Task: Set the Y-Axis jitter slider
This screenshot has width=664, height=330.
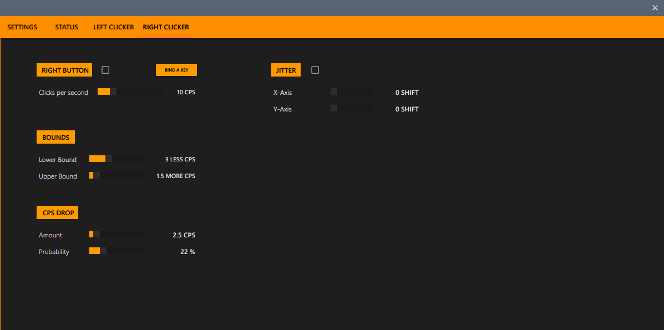Action: pos(352,108)
